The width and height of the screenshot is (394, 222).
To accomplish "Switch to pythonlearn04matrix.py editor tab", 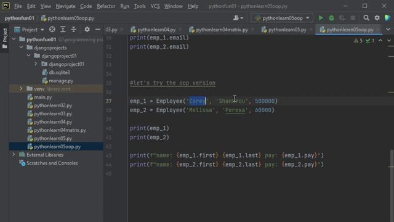I will click(222, 30).
